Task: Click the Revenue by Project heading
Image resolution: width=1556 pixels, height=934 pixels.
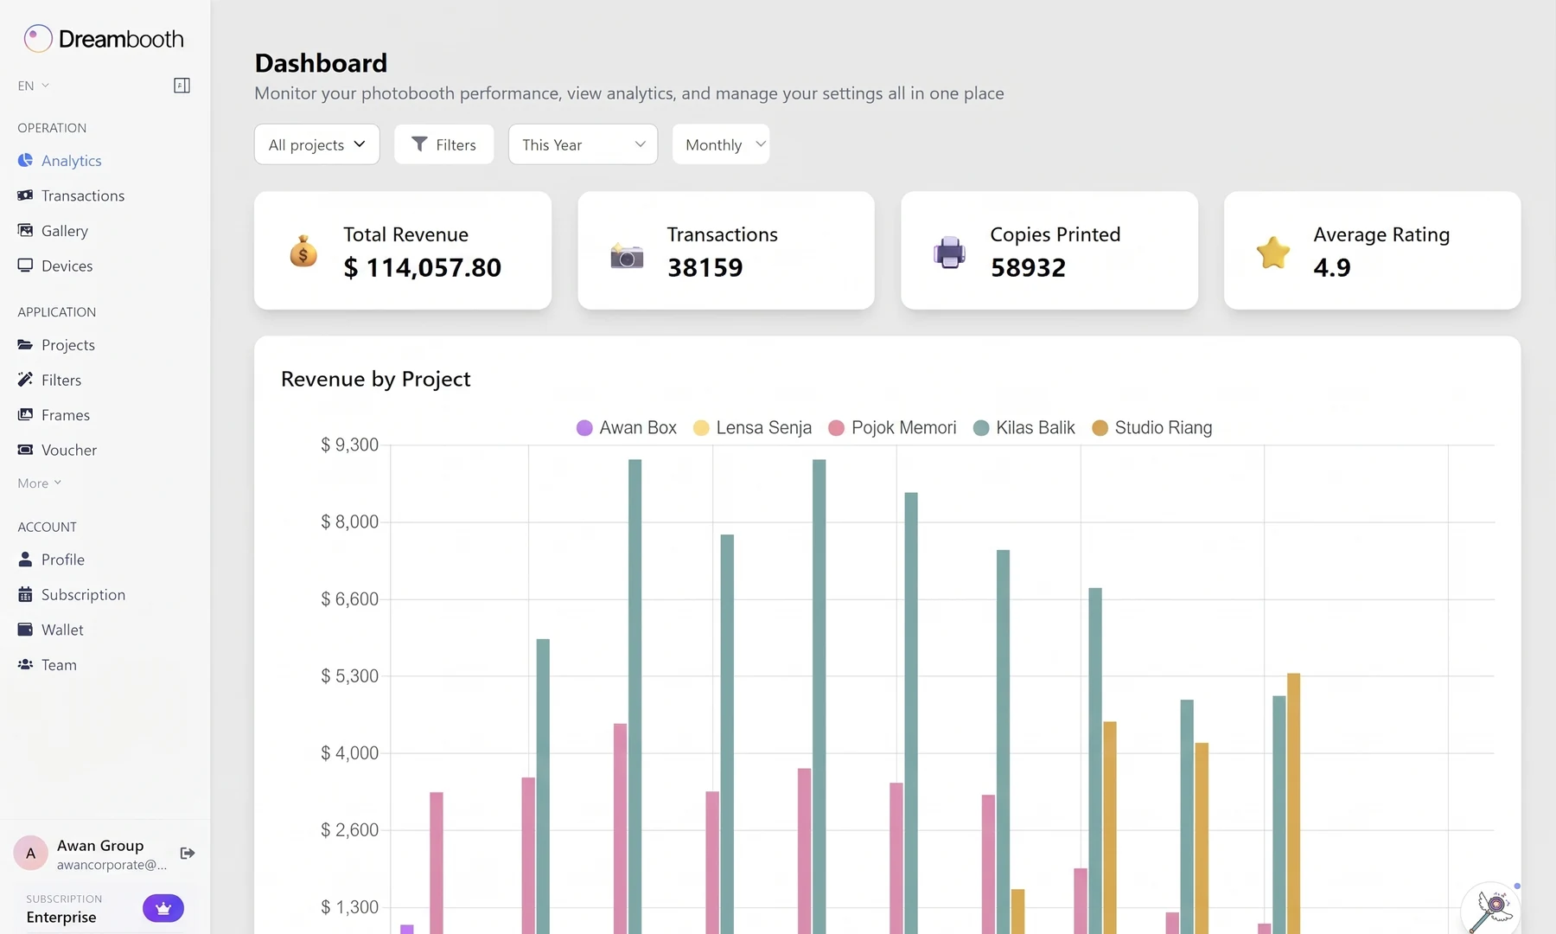Action: tap(376, 379)
